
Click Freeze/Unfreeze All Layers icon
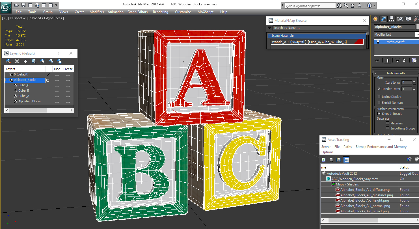pyautogui.click(x=59, y=61)
